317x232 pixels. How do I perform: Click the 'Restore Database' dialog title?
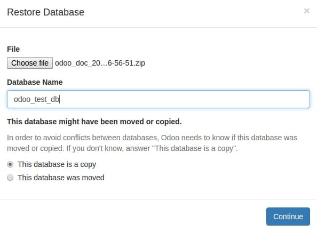[45, 12]
